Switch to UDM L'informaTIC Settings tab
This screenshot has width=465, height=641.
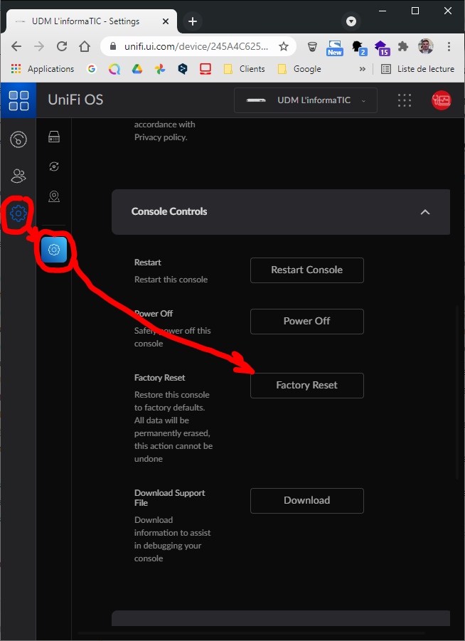tap(89, 21)
